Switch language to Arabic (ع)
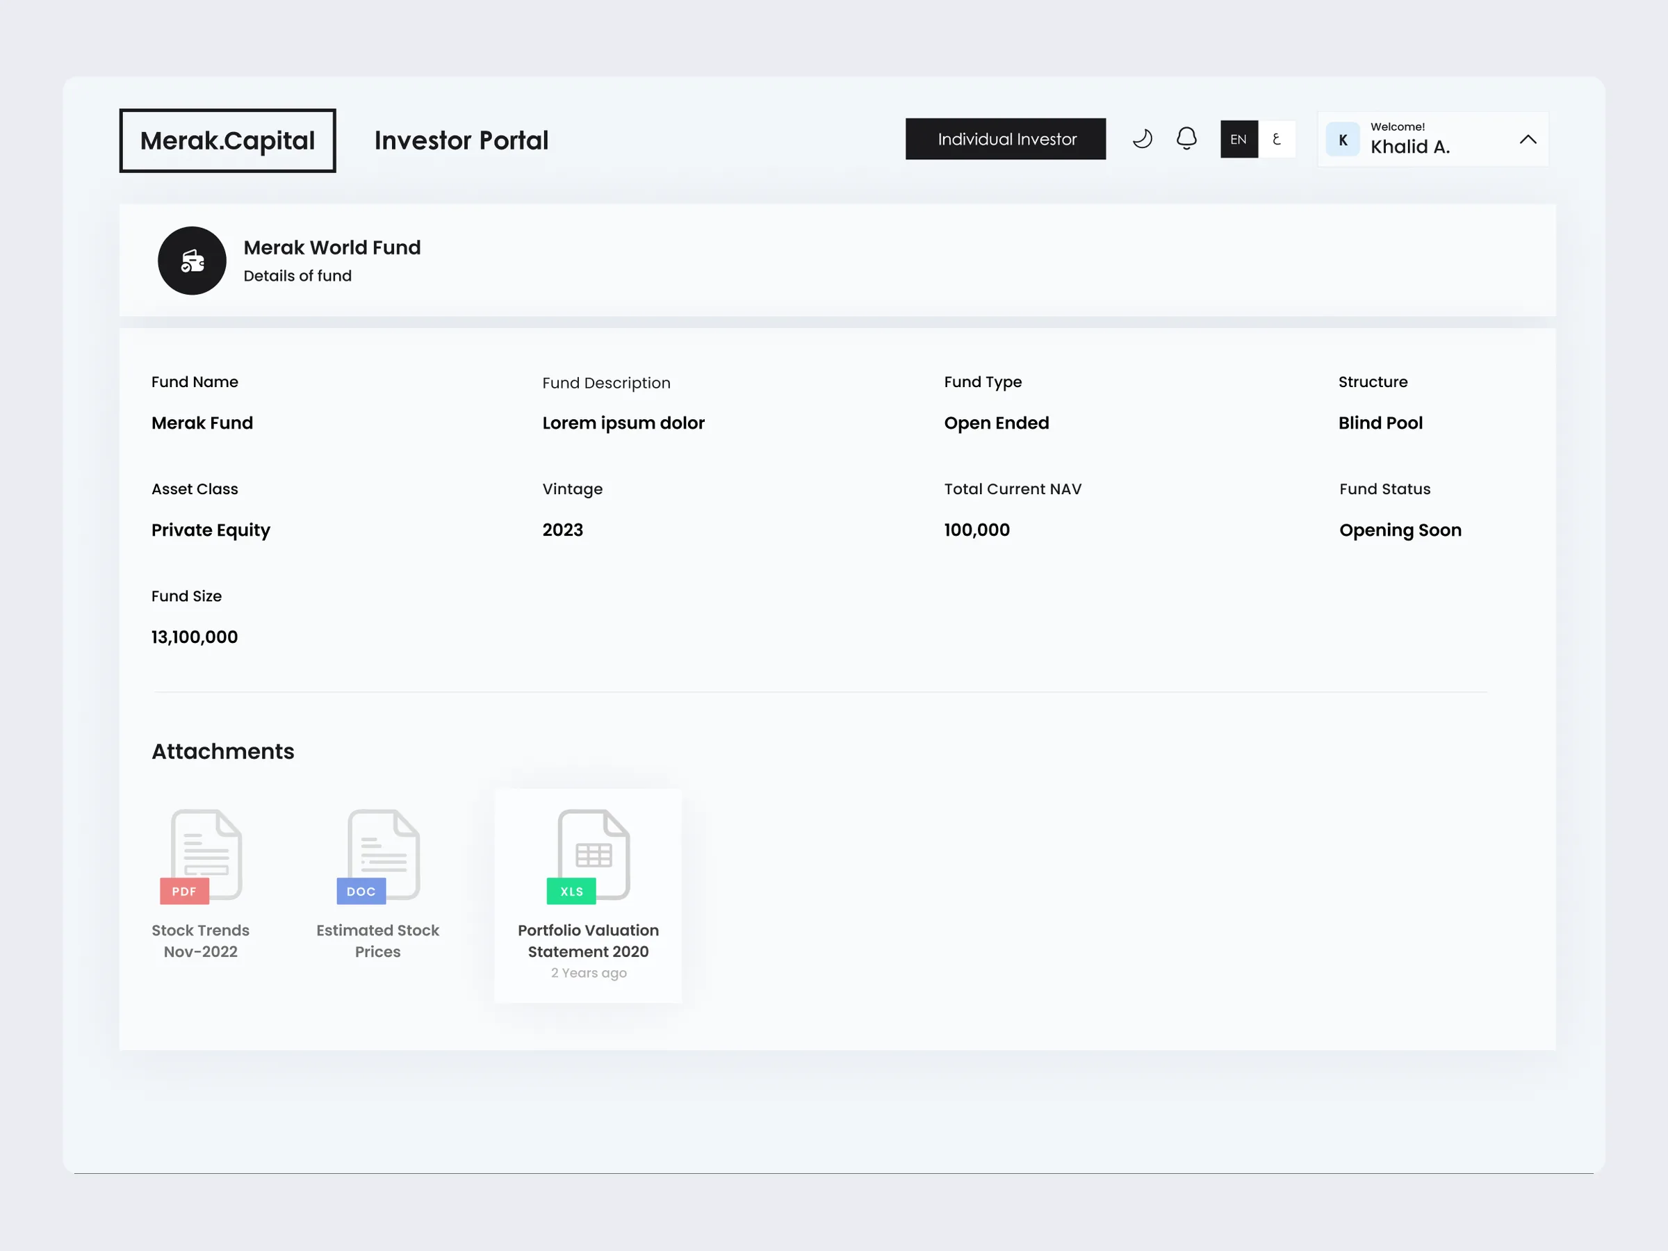 coord(1277,139)
